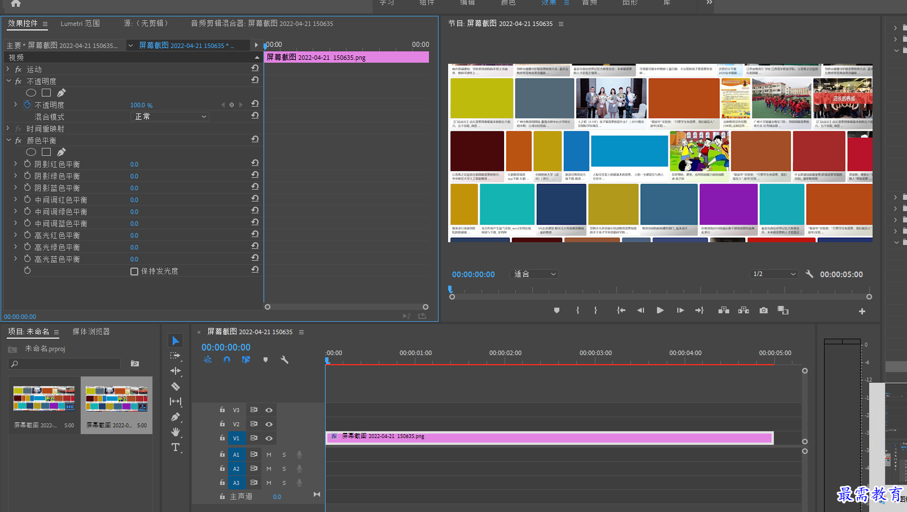The image size is (907, 512).
Task: Play the program monitor
Action: [x=660, y=310]
